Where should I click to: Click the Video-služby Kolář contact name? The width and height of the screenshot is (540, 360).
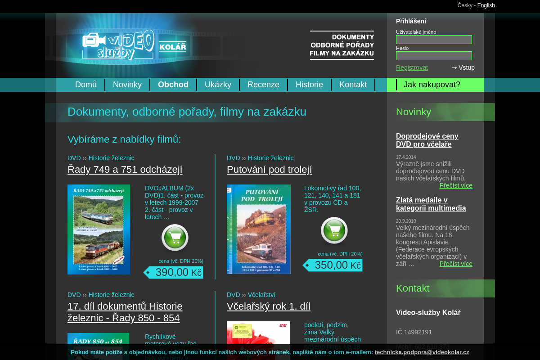(428, 312)
